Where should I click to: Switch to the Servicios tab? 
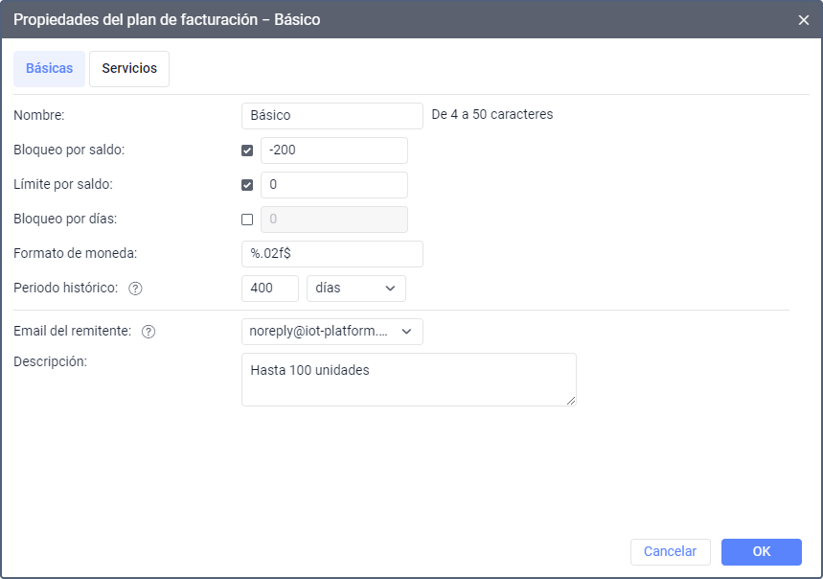click(x=129, y=69)
